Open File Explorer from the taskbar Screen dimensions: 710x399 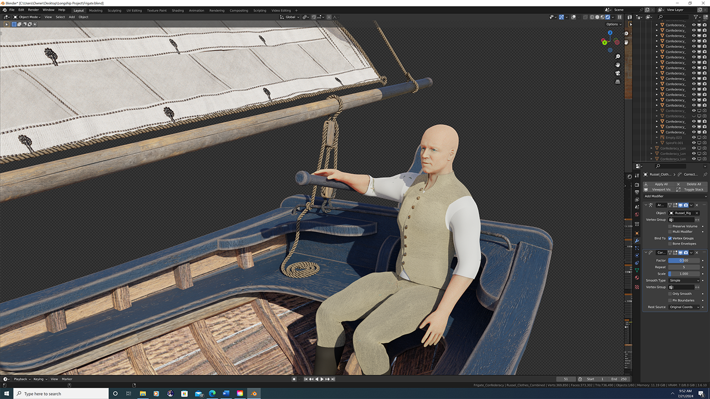[x=142, y=394]
